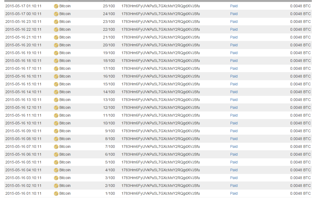314x199 pixels.
Task: Select timestamp 2015-05-17 00:10:11
Action: pyautogui.click(x=23, y=14)
